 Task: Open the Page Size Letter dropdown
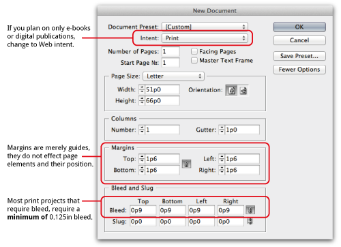[x=173, y=76]
